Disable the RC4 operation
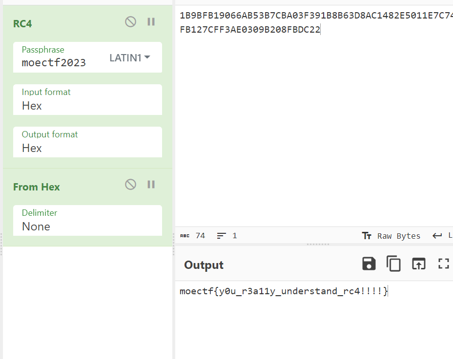This screenshot has height=359, width=453. 130,22
